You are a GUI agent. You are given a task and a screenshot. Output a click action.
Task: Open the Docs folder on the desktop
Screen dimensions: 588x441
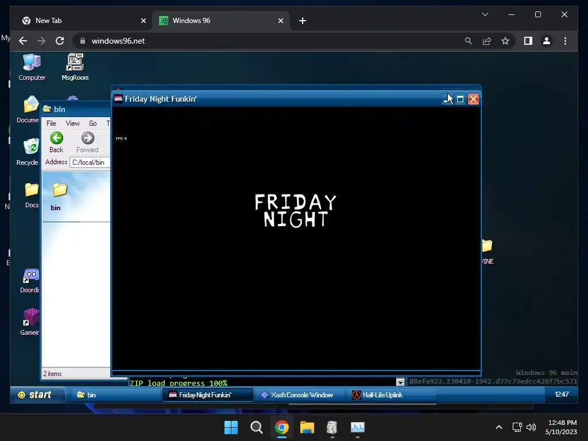(32, 195)
